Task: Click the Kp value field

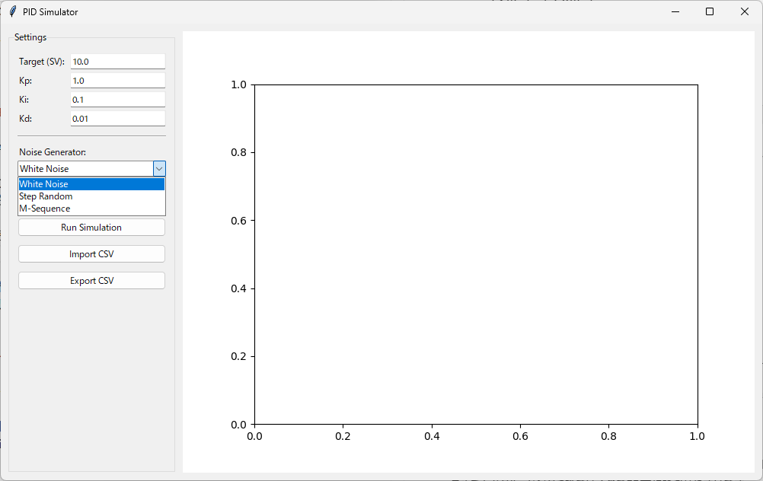Action: pos(118,81)
